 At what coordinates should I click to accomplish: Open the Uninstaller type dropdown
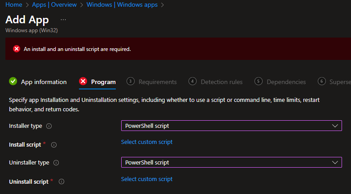click(x=231, y=162)
